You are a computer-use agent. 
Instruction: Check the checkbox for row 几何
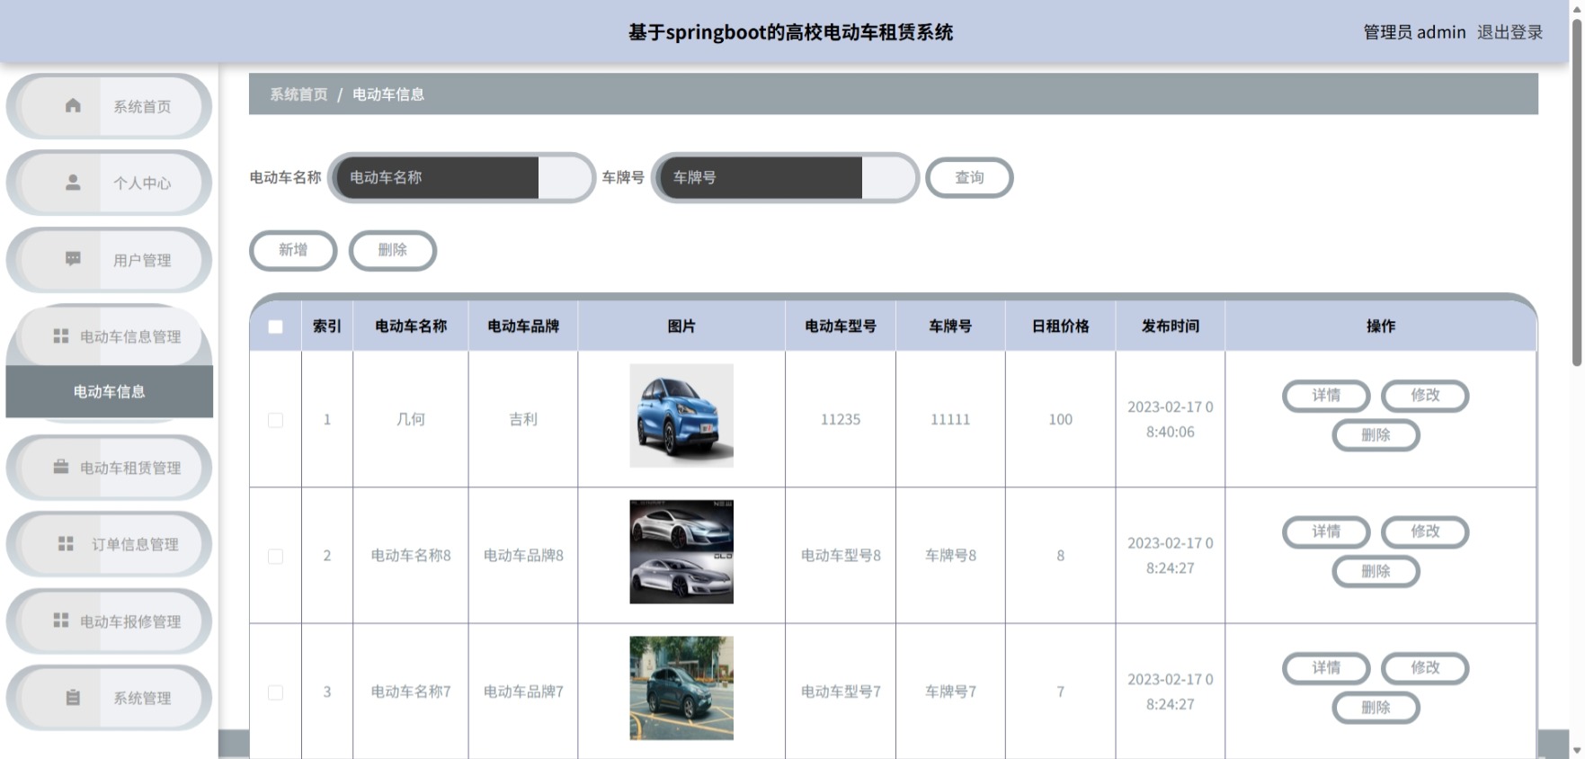coord(275,420)
